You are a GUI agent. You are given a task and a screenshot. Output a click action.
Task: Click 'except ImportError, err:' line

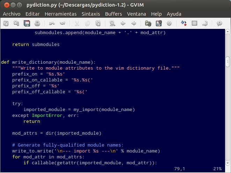click(x=45, y=116)
